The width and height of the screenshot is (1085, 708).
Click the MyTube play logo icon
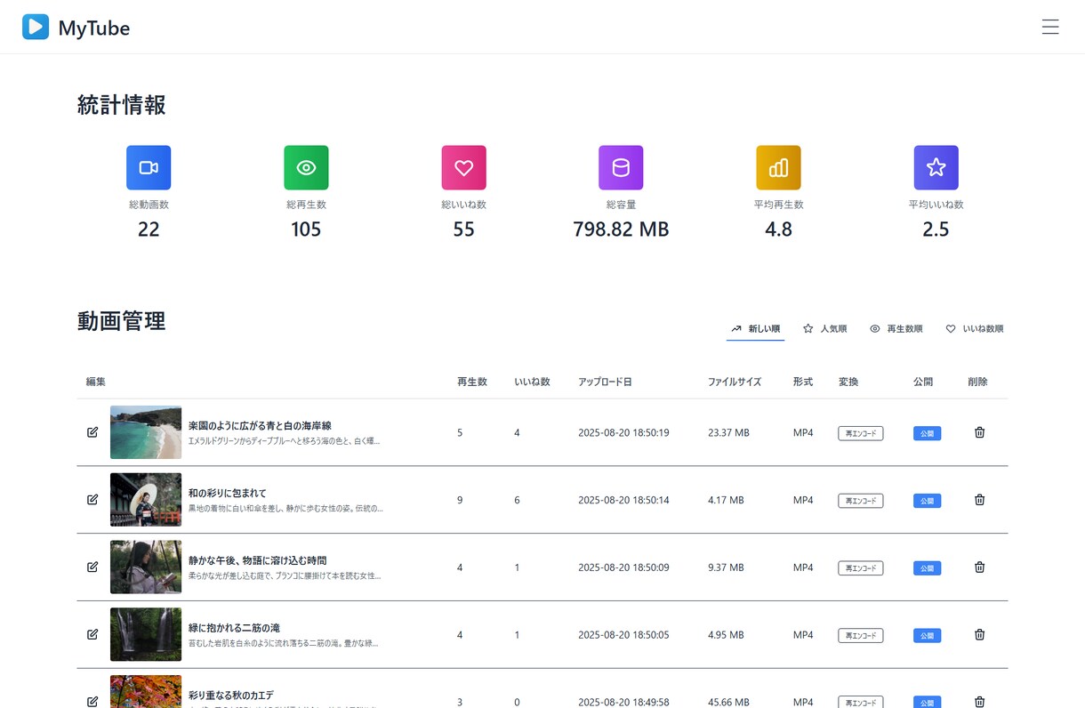click(36, 27)
